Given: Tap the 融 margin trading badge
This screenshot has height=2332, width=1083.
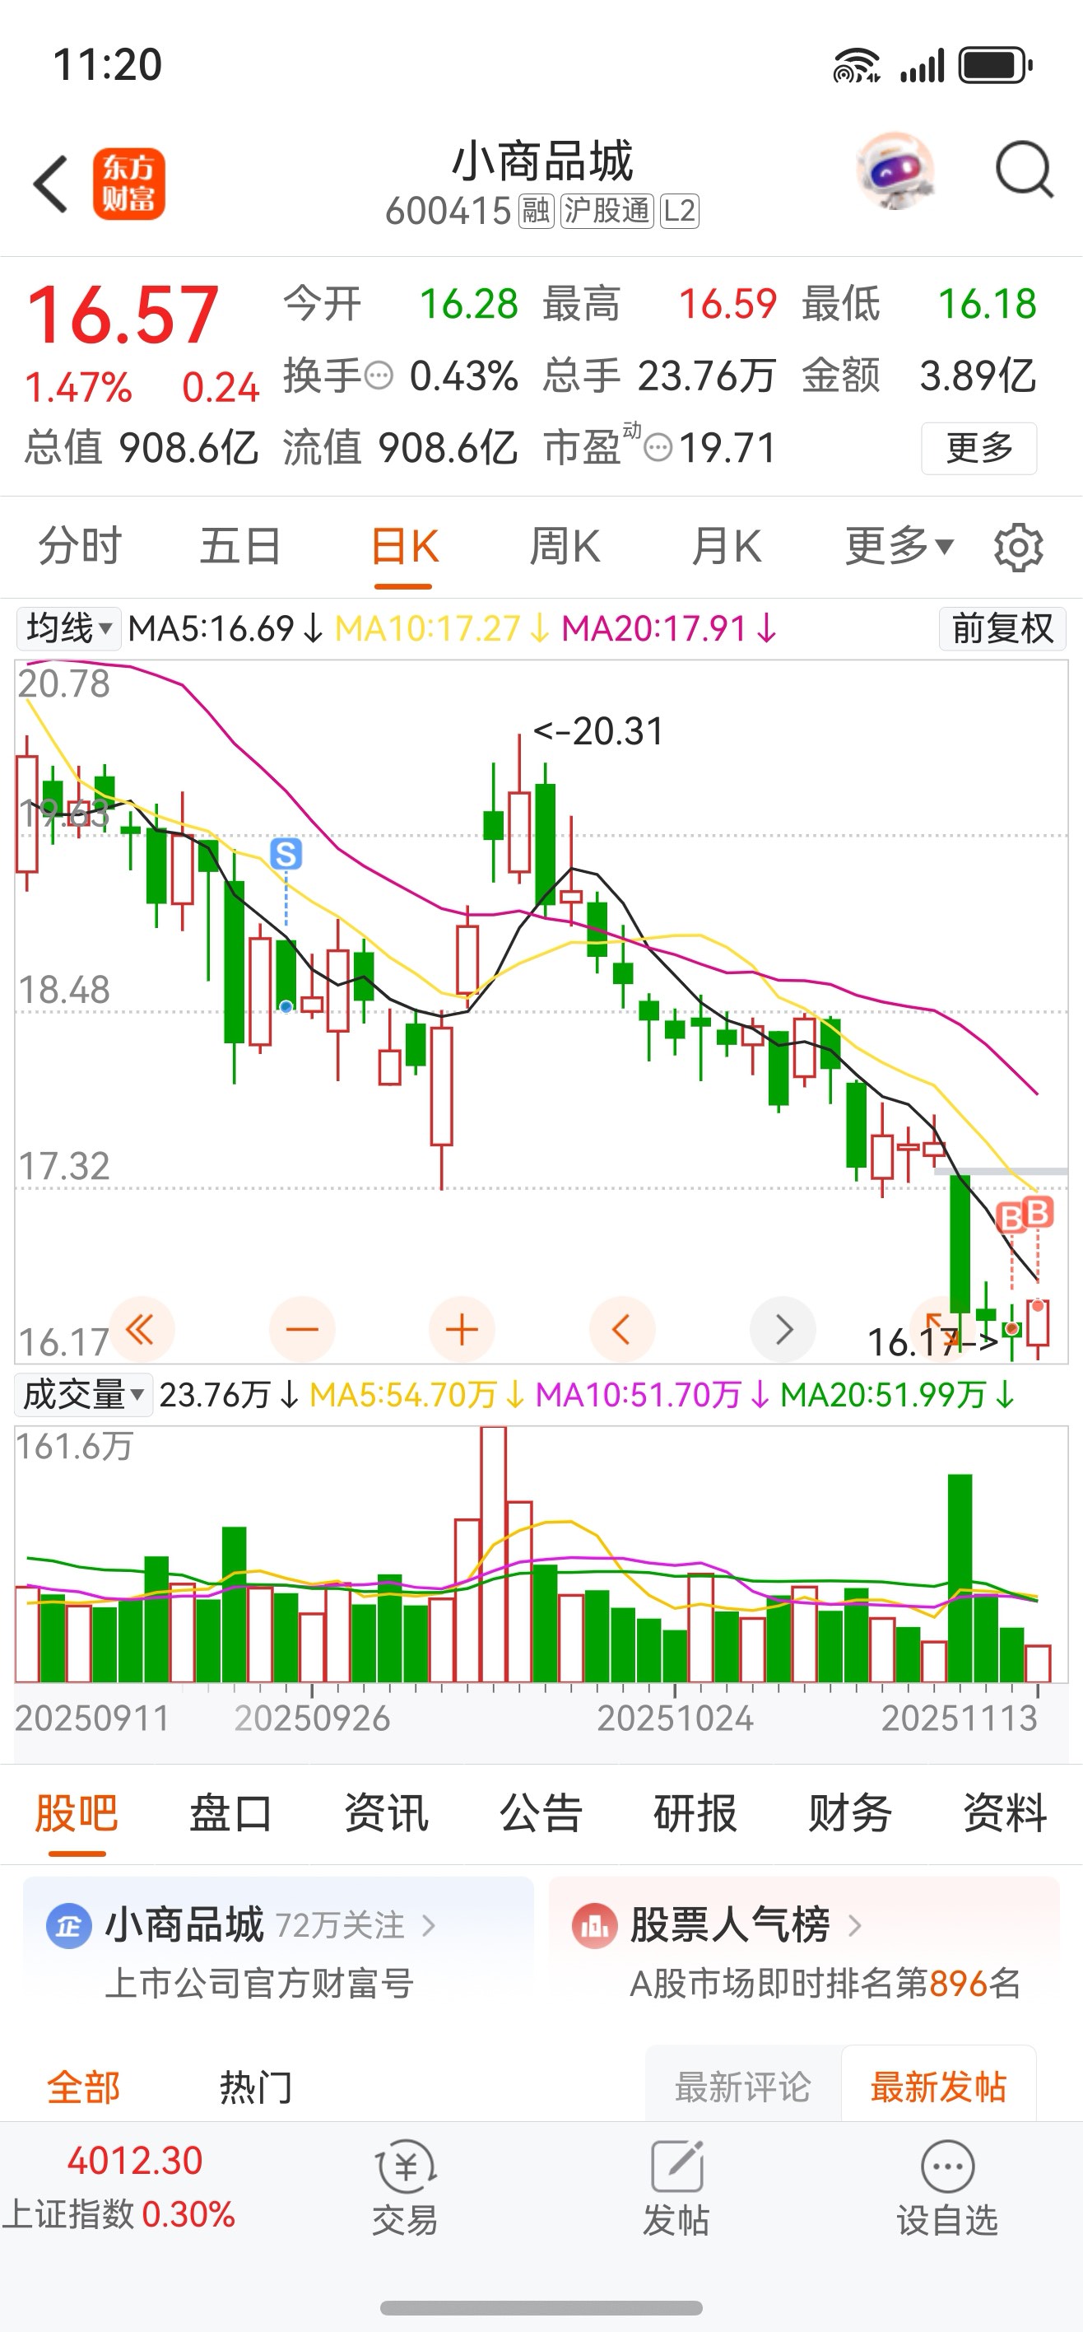Looking at the screenshot, I should coord(536,211).
